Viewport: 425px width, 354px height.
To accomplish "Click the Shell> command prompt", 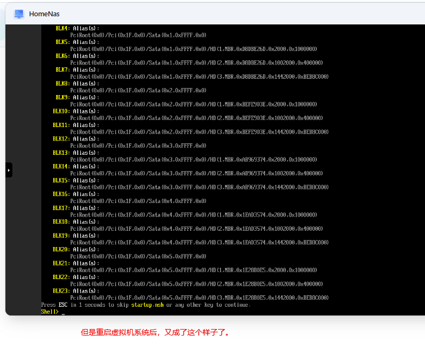I will (x=49, y=312).
